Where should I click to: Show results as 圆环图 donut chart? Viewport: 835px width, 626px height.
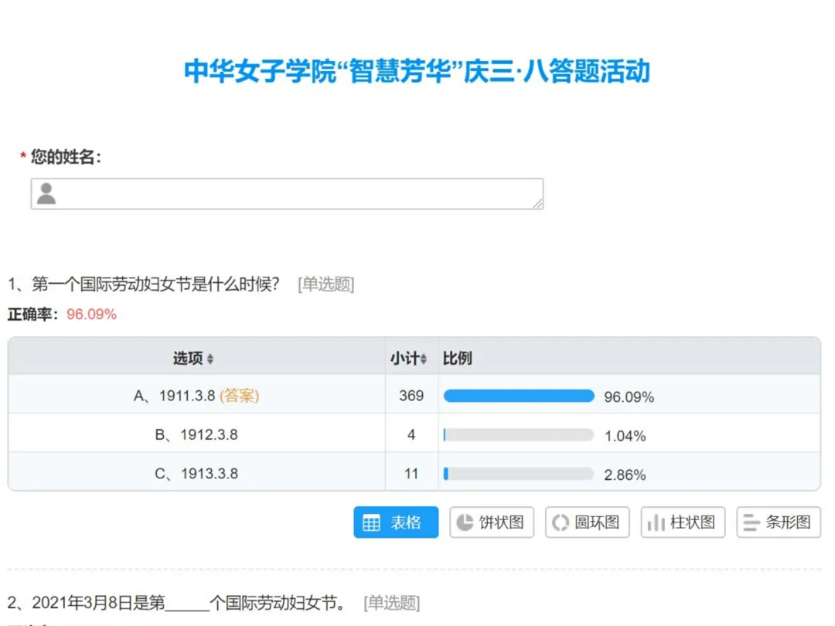pos(588,522)
